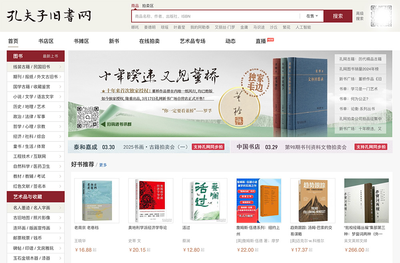Click the 支持孔网同步拍 badge for 中国书店
The image size is (400, 263).
pos(371,147)
